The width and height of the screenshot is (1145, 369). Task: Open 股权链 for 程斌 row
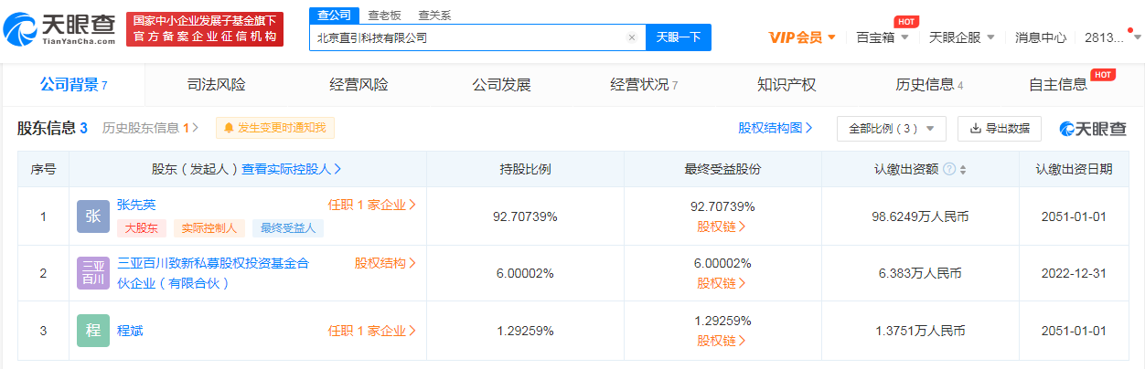(x=722, y=341)
